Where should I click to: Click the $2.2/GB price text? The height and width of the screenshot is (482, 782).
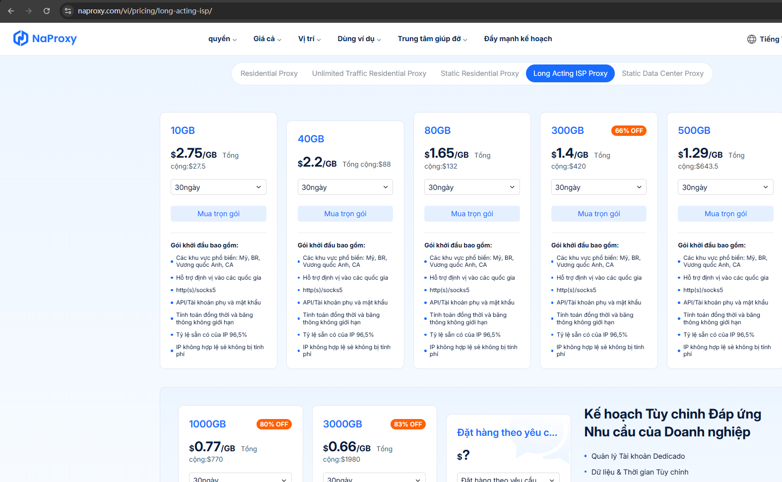click(x=317, y=162)
